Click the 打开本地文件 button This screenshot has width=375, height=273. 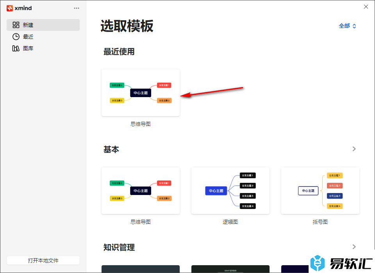(x=43, y=261)
